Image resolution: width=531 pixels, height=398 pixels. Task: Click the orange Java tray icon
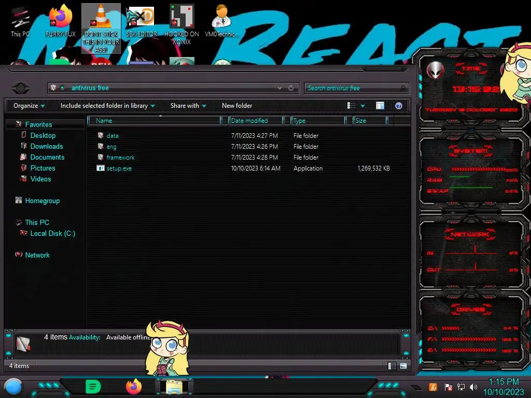pos(432,387)
